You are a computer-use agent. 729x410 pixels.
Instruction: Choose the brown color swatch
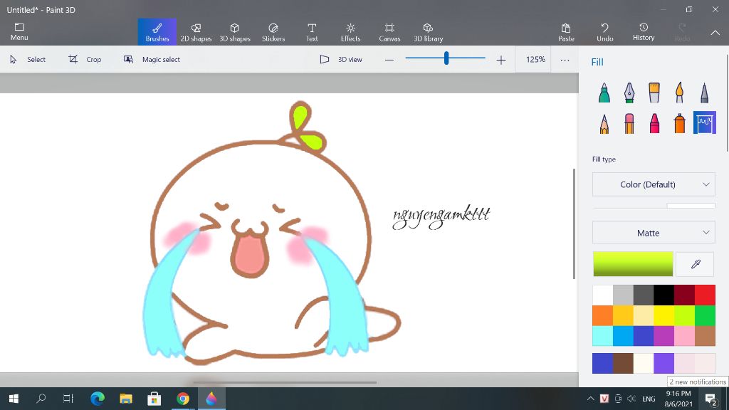(x=705, y=336)
